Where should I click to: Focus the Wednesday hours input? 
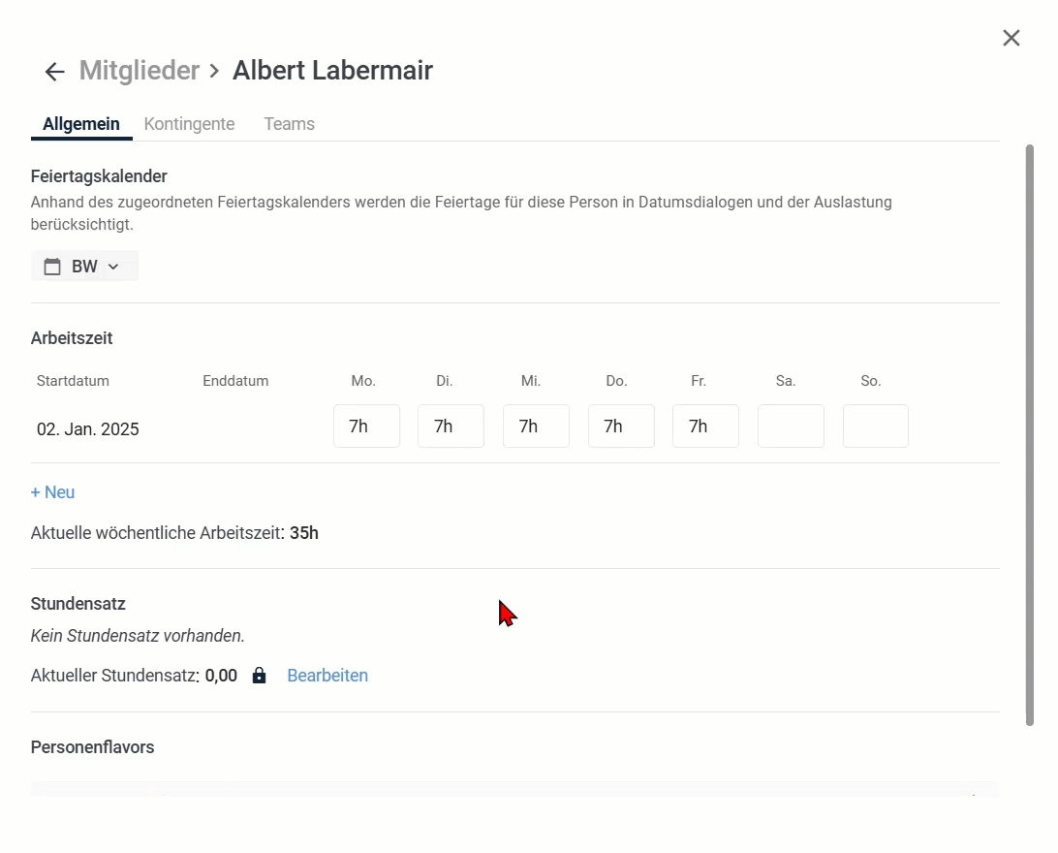tap(536, 426)
